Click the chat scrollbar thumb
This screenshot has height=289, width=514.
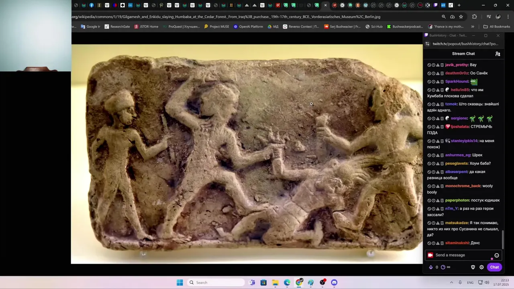tap(502, 240)
